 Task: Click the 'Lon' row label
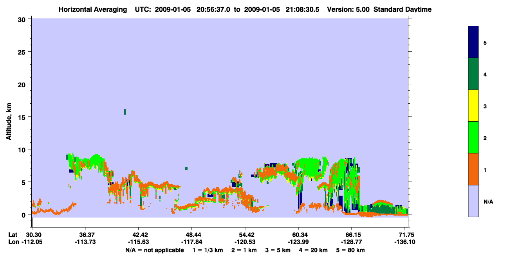coord(13,242)
